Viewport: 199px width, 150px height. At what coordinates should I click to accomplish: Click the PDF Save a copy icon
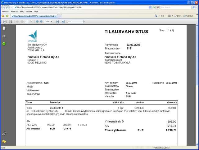(11, 22)
